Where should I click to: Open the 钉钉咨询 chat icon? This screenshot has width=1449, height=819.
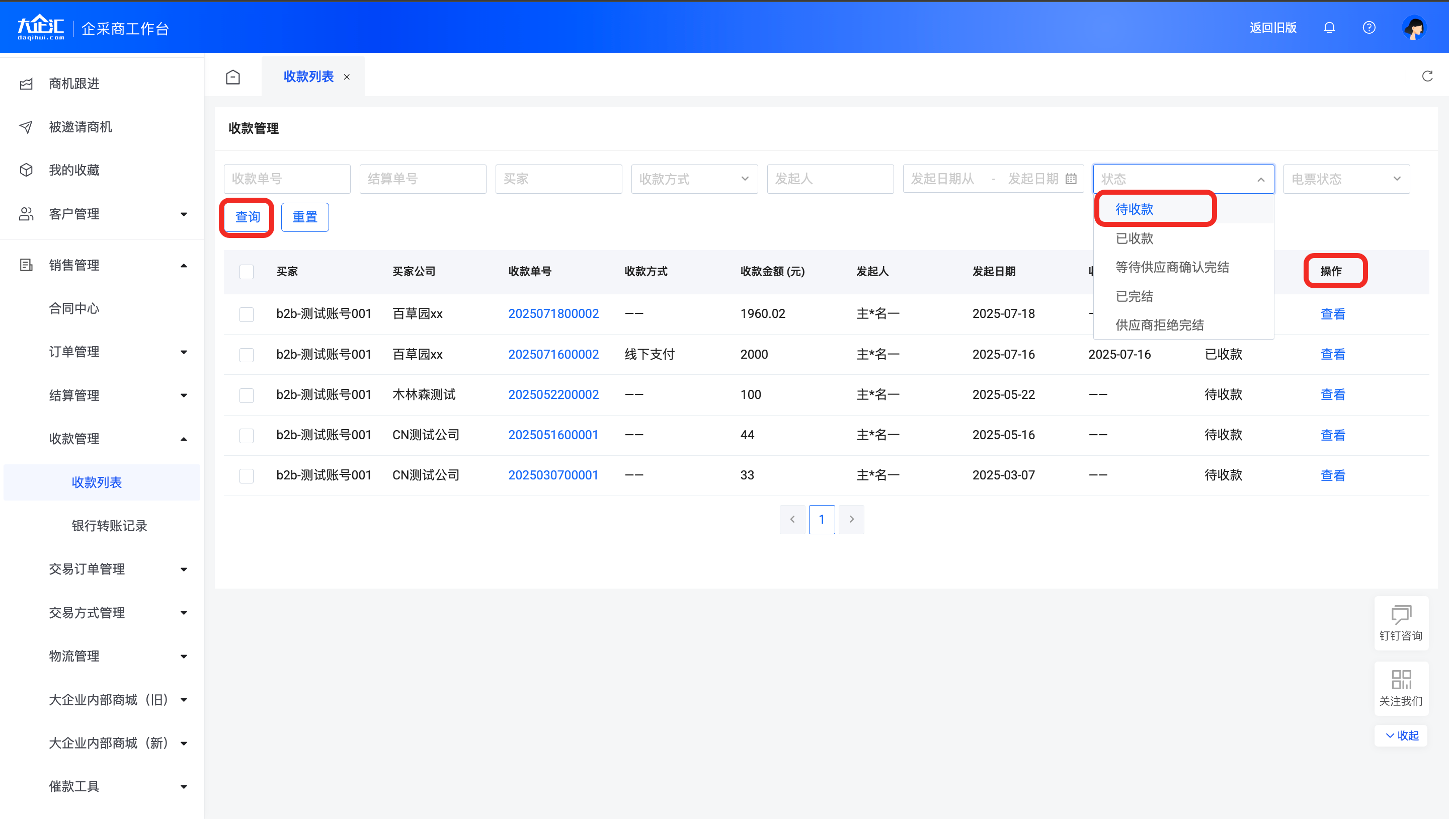1401,615
